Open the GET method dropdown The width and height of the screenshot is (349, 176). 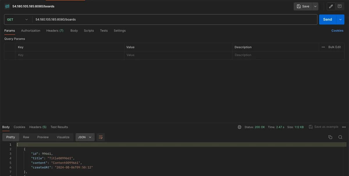point(17,19)
